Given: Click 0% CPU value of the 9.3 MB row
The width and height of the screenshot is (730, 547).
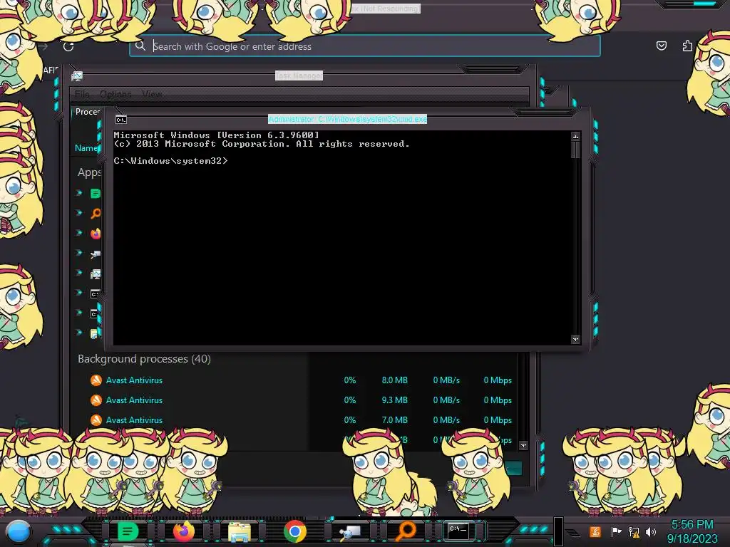Looking at the screenshot, I should coord(349,400).
